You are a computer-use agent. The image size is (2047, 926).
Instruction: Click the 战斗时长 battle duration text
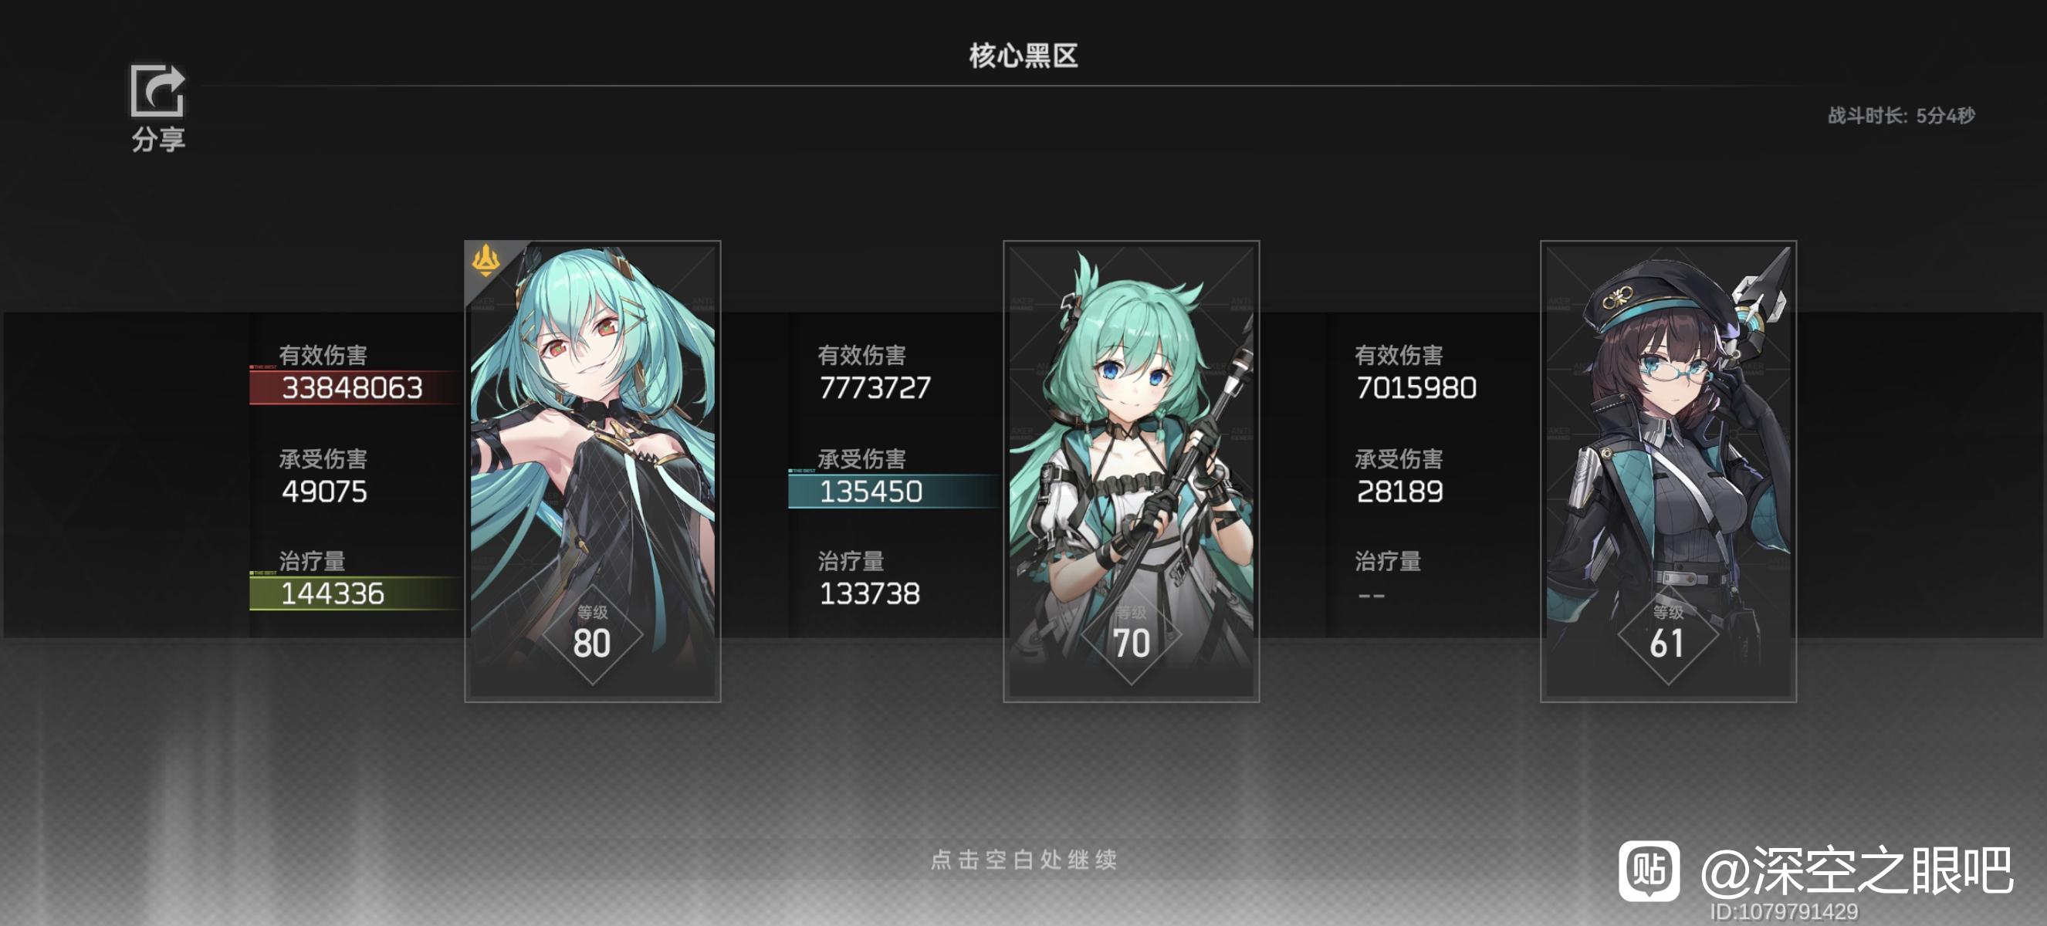(1901, 116)
